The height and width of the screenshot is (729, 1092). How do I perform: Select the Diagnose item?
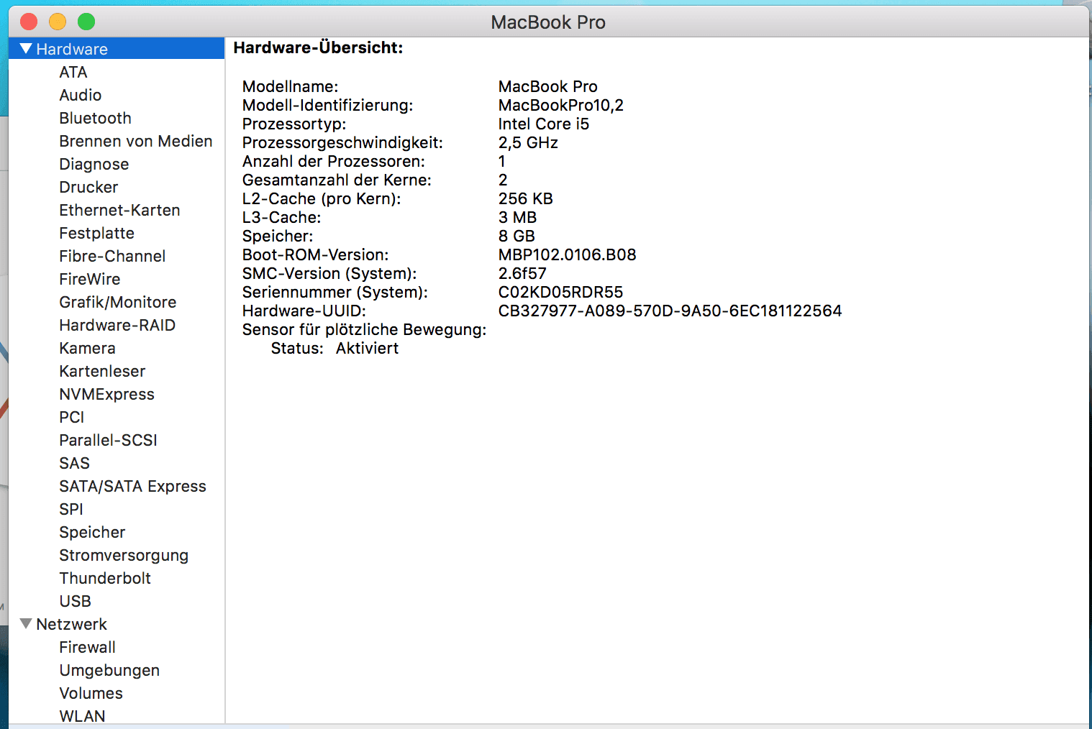94,164
